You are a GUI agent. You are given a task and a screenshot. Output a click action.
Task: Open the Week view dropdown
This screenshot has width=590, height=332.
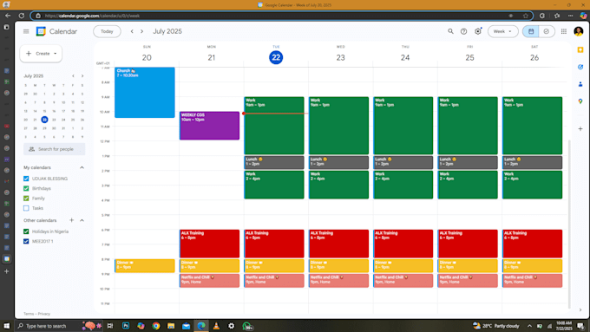pos(502,31)
